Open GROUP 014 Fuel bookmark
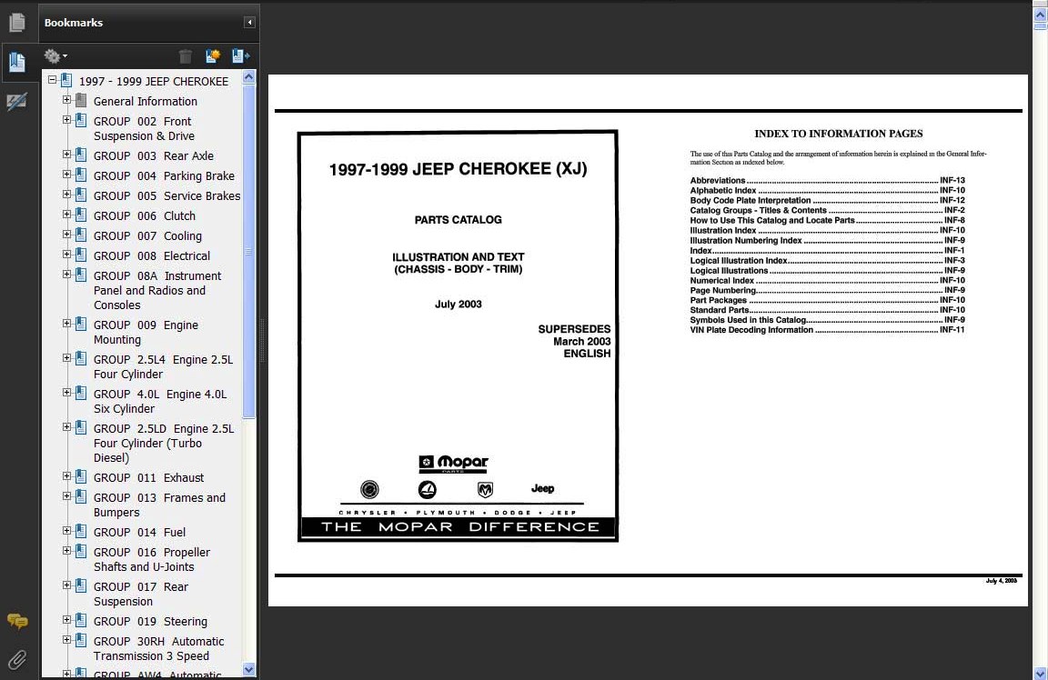Image resolution: width=1048 pixels, height=680 pixels. [140, 533]
